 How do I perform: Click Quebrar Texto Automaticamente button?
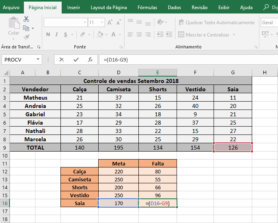216,23
